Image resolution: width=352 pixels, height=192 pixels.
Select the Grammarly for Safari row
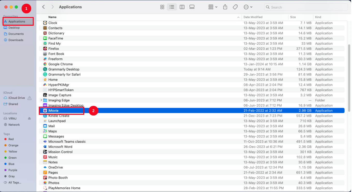click(192, 74)
